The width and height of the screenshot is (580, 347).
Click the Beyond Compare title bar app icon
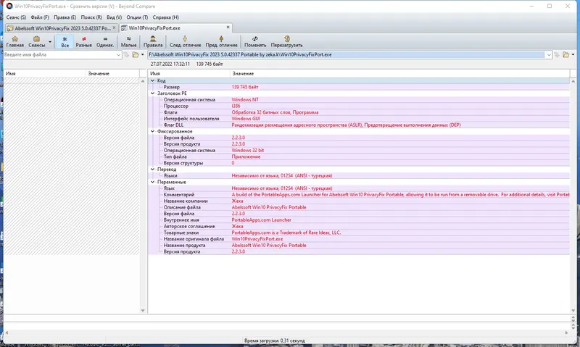click(9, 6)
